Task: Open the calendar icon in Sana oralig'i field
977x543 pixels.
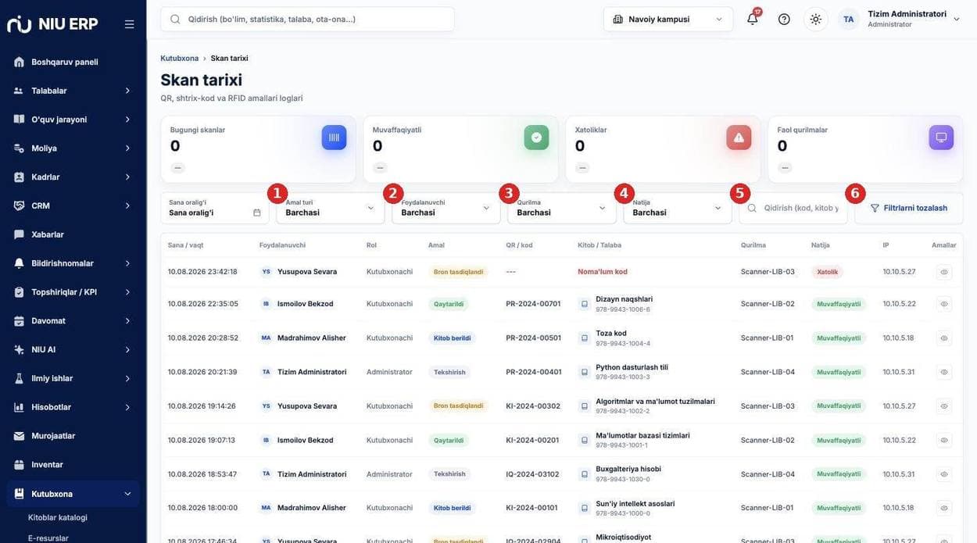Action: [256, 213]
